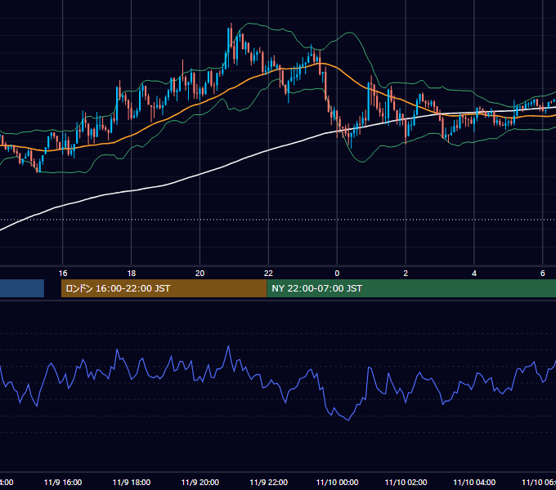556x490 pixels.
Task: Click the '18' hour label on chart axis
Action: click(x=131, y=273)
